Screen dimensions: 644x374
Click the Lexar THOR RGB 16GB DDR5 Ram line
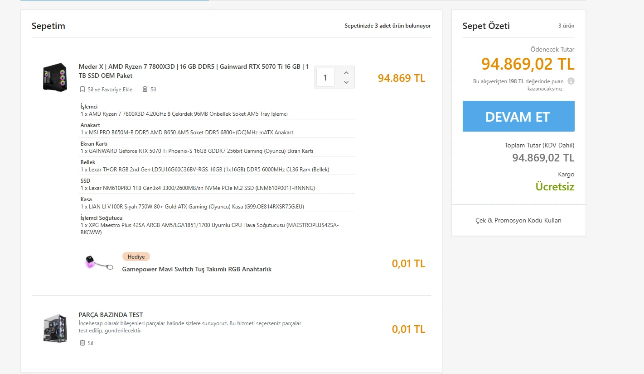coord(205,170)
